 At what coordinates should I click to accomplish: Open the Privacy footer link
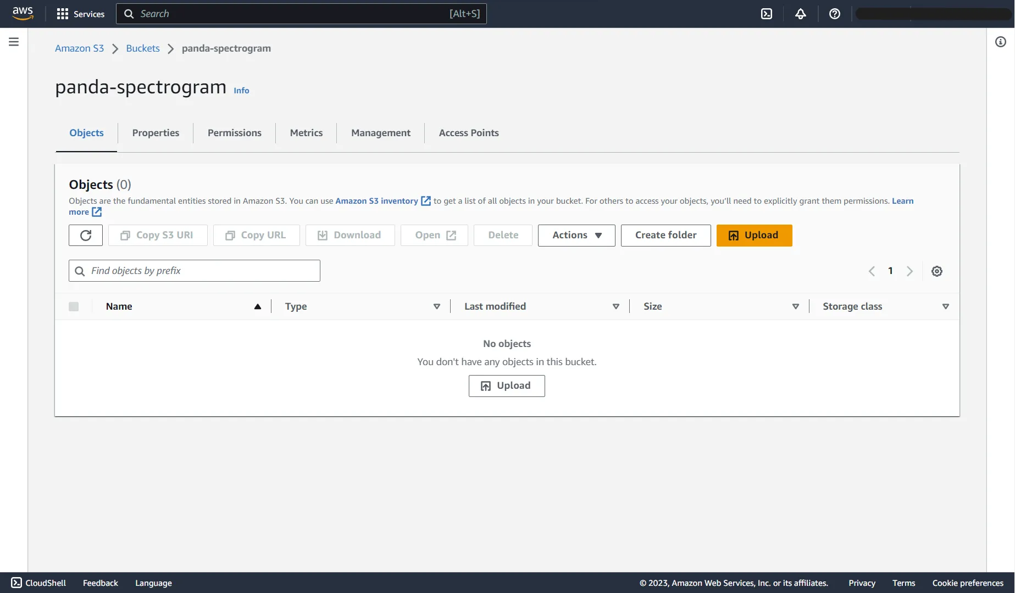(x=862, y=583)
